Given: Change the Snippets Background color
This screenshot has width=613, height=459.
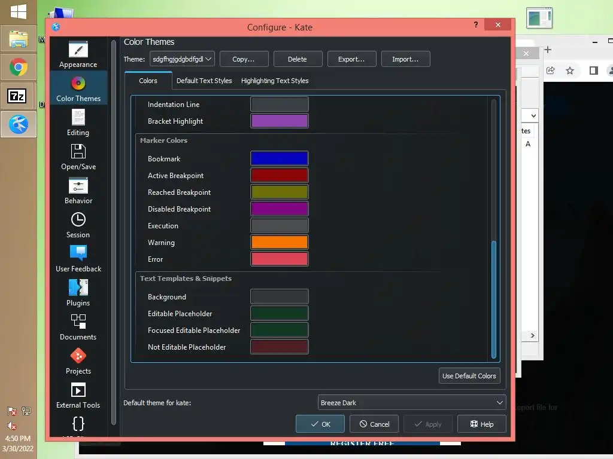Looking at the screenshot, I should tap(280, 296).
